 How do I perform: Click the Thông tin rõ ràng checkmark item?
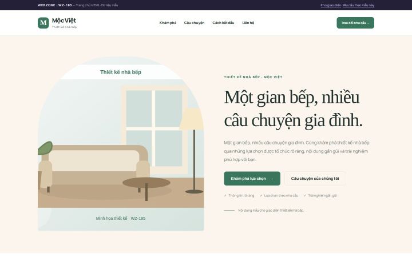click(239, 196)
